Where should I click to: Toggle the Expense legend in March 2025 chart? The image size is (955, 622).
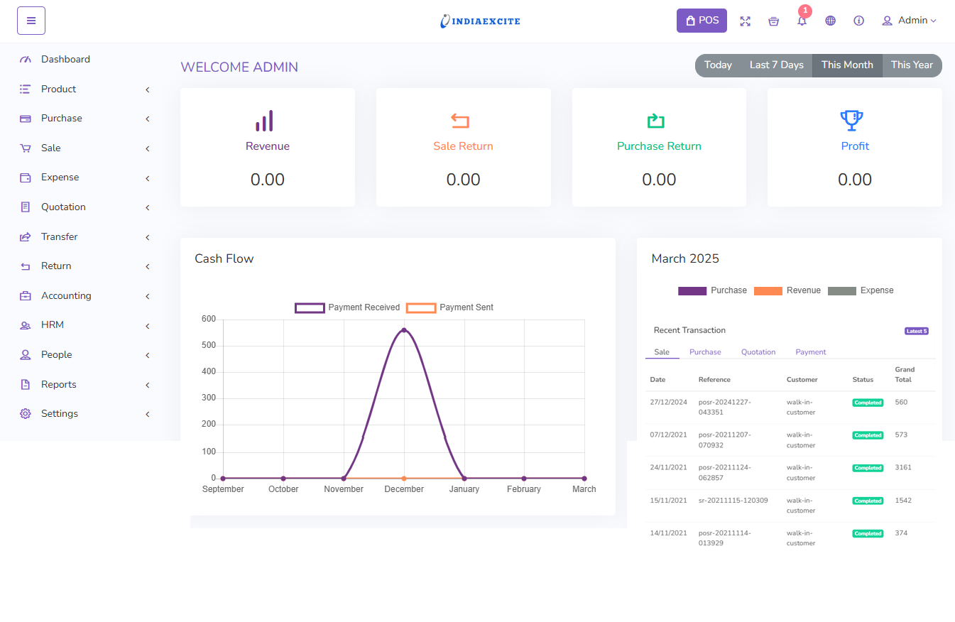tap(861, 290)
